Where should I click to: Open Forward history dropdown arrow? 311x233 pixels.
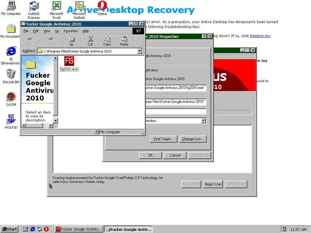click(61, 41)
